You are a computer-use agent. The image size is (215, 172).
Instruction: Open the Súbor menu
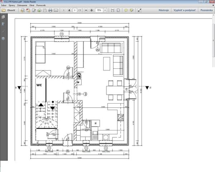pos(4,6)
